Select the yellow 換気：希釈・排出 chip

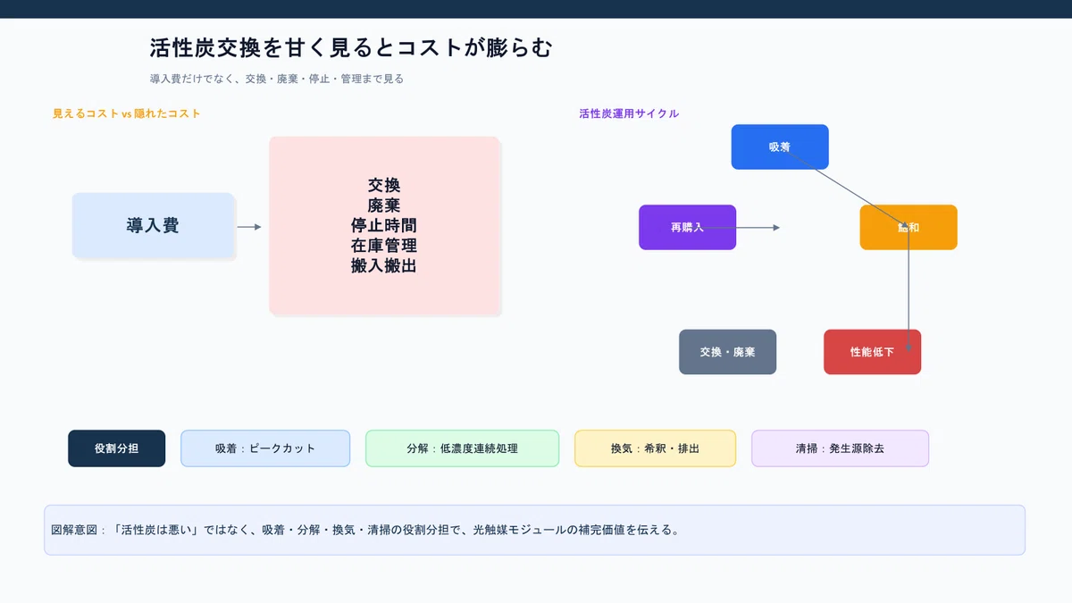tap(656, 448)
